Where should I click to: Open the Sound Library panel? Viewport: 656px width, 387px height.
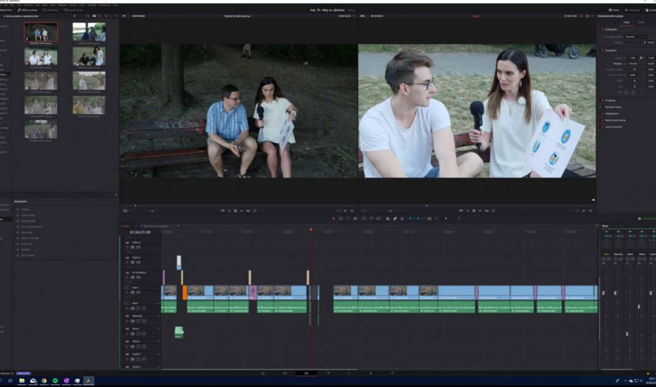pyautogui.click(x=74, y=10)
